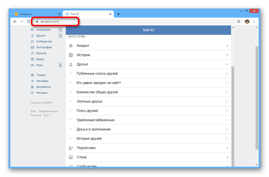269x177 pixels.
Task: Click the music note icon
Action: click(32, 53)
